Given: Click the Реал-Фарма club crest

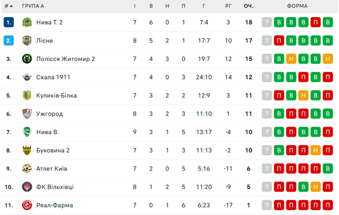Looking at the screenshot, I should pyautogui.click(x=27, y=205).
